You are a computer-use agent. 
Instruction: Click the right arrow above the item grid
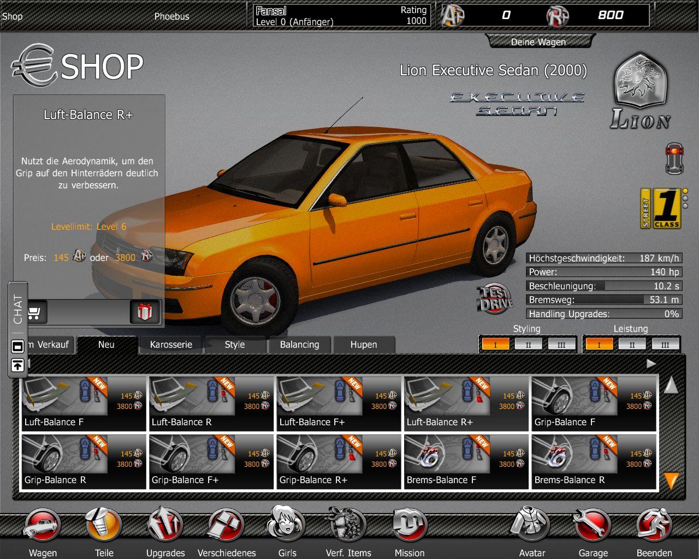(651, 364)
